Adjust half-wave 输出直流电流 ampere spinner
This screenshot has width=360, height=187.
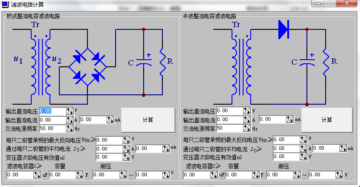[x=247, y=119]
